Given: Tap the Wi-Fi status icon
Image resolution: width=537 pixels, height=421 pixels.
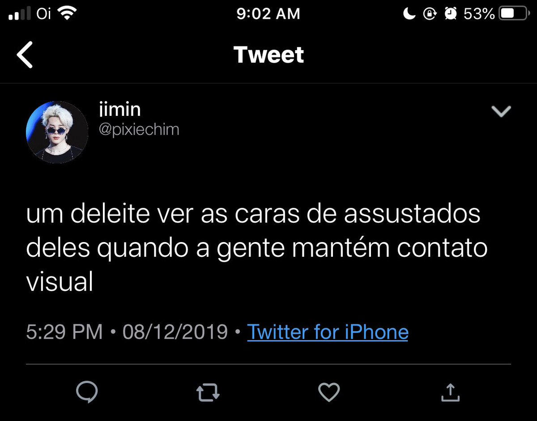Looking at the screenshot, I should point(67,14).
